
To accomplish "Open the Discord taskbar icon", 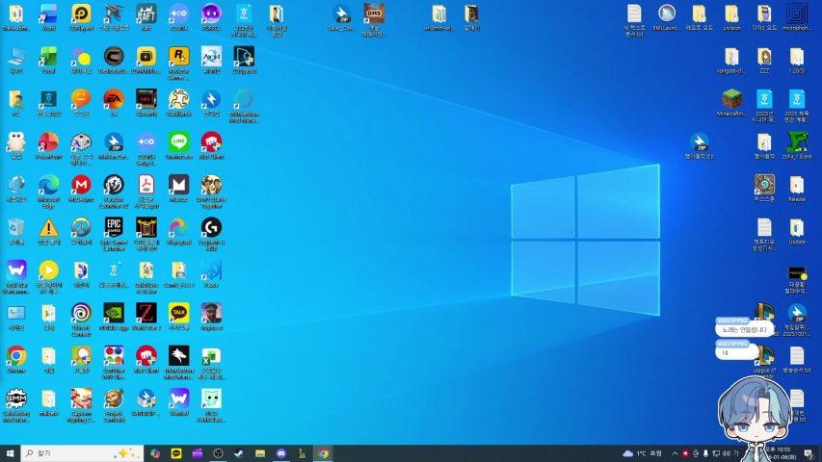I will pyautogui.click(x=281, y=452).
